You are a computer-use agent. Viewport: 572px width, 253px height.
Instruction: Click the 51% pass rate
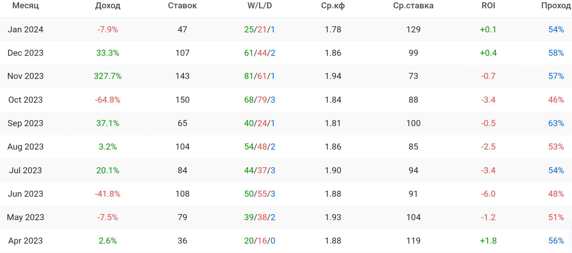[556, 217]
